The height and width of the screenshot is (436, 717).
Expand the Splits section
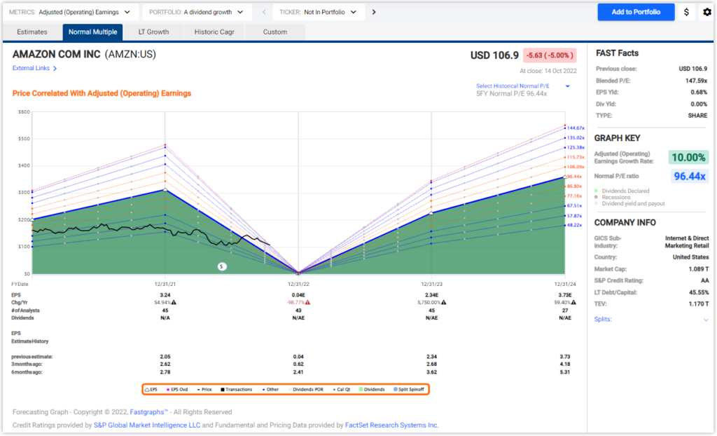tap(706, 320)
